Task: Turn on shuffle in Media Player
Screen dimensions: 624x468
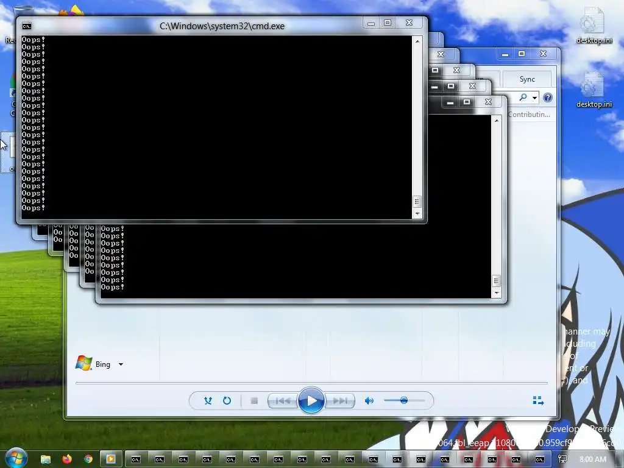Action: click(208, 401)
